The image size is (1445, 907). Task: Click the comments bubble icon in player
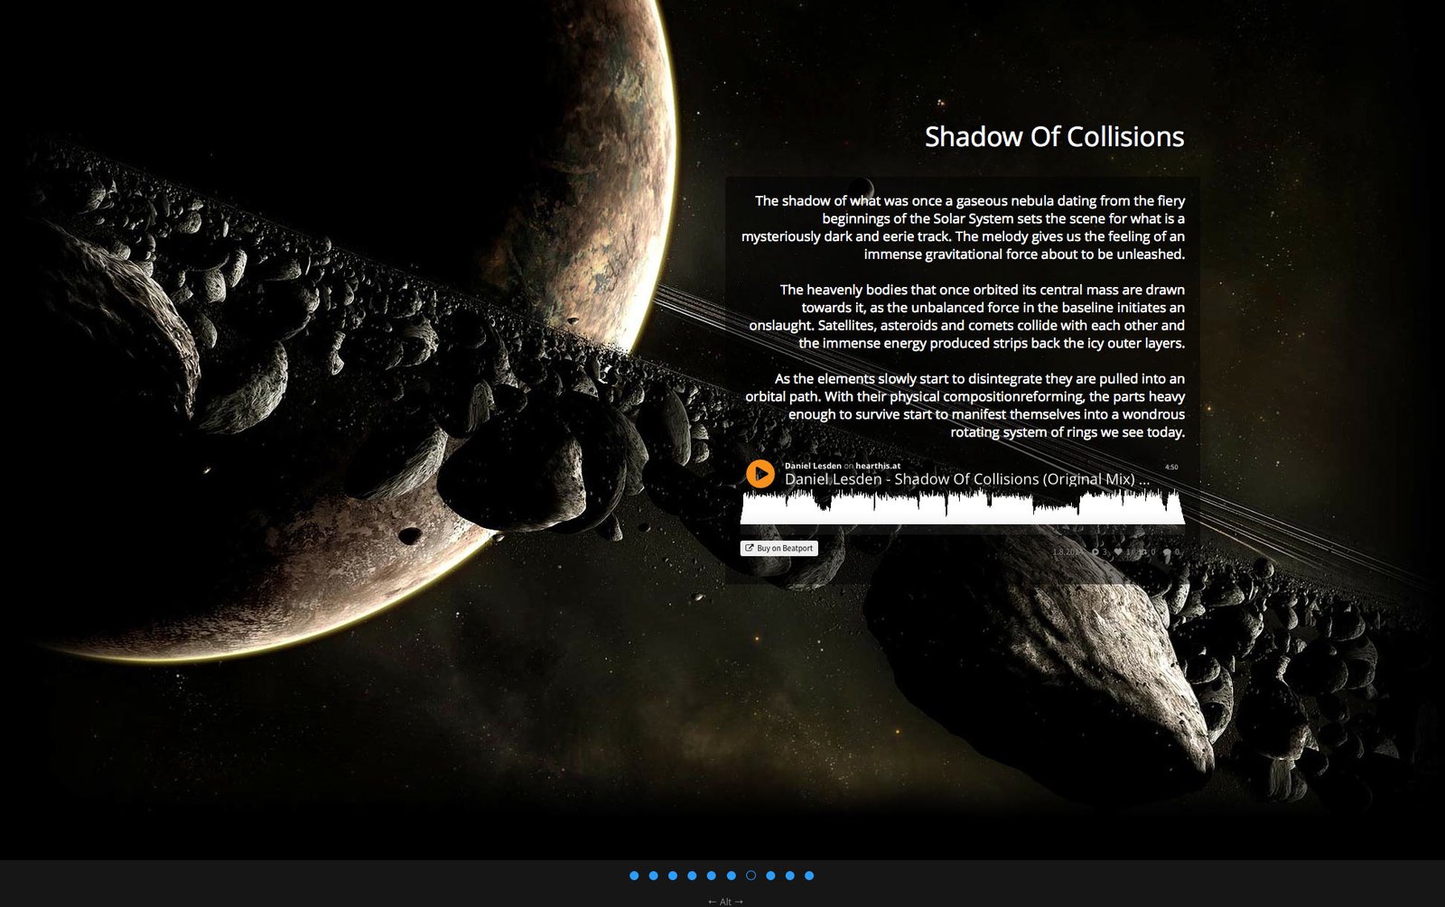click(1167, 551)
